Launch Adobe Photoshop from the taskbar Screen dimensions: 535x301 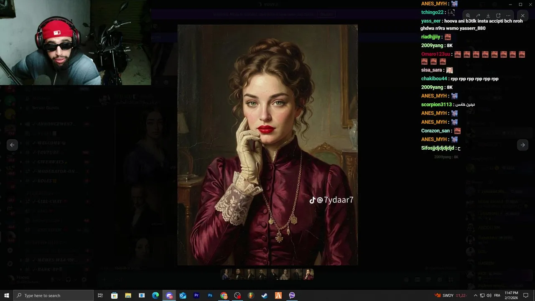(210, 296)
